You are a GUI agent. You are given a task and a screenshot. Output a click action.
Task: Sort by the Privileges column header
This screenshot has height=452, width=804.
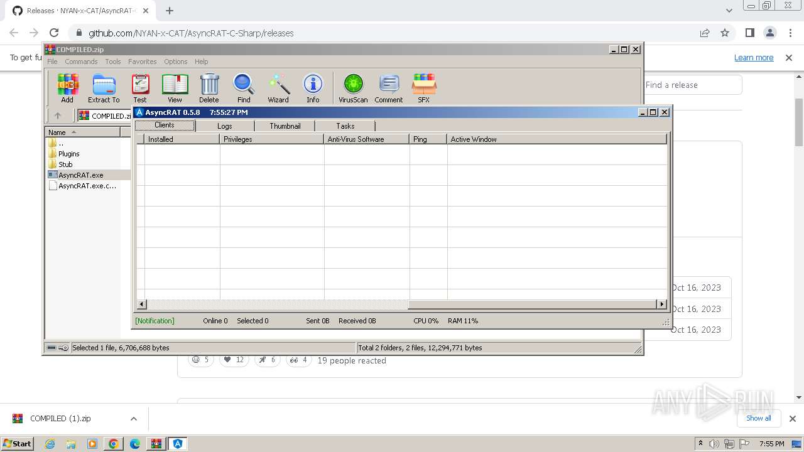click(272, 139)
